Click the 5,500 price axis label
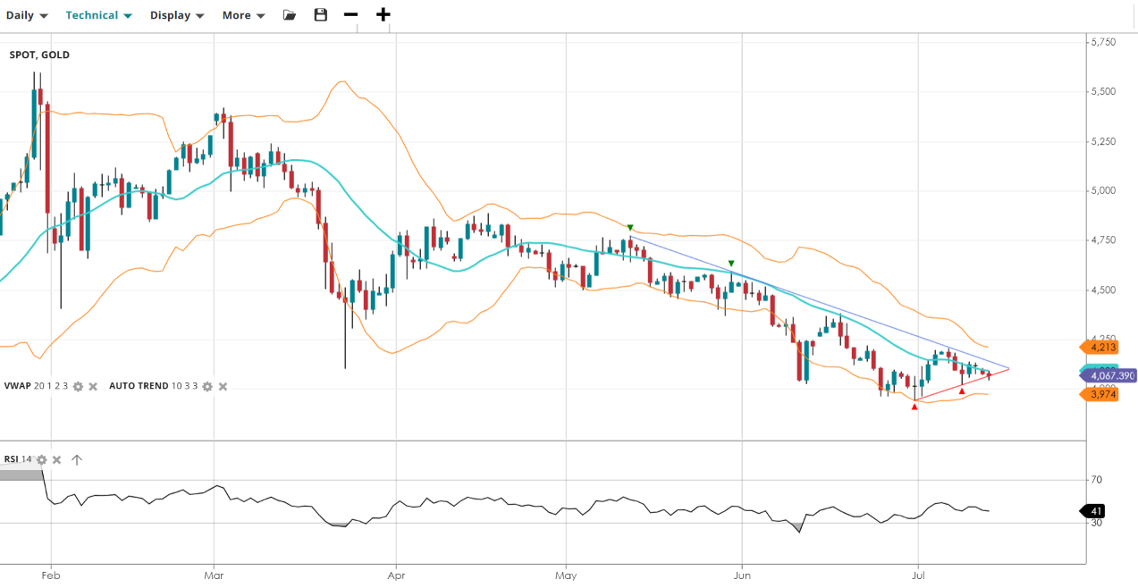This screenshot has height=588, width=1138. pos(1104,92)
